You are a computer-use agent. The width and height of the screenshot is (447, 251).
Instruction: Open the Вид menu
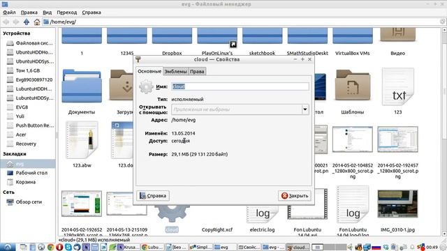(x=47, y=13)
